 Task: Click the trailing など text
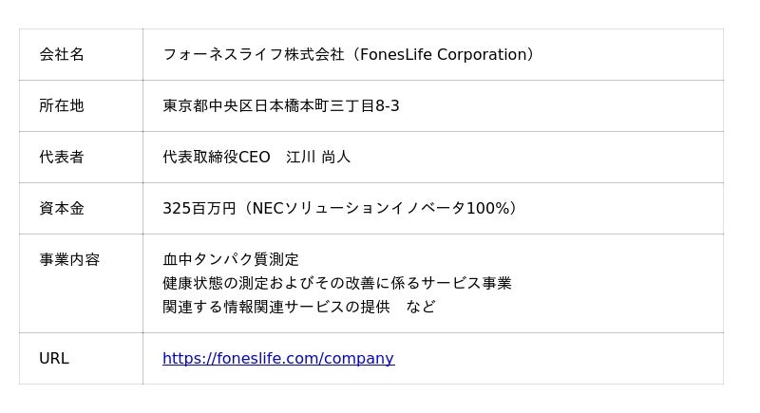[x=421, y=307]
